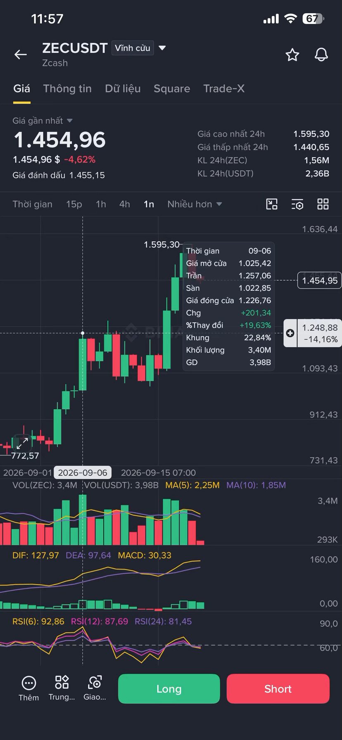
Task: Open chart indicator settings icon
Action: point(297,204)
